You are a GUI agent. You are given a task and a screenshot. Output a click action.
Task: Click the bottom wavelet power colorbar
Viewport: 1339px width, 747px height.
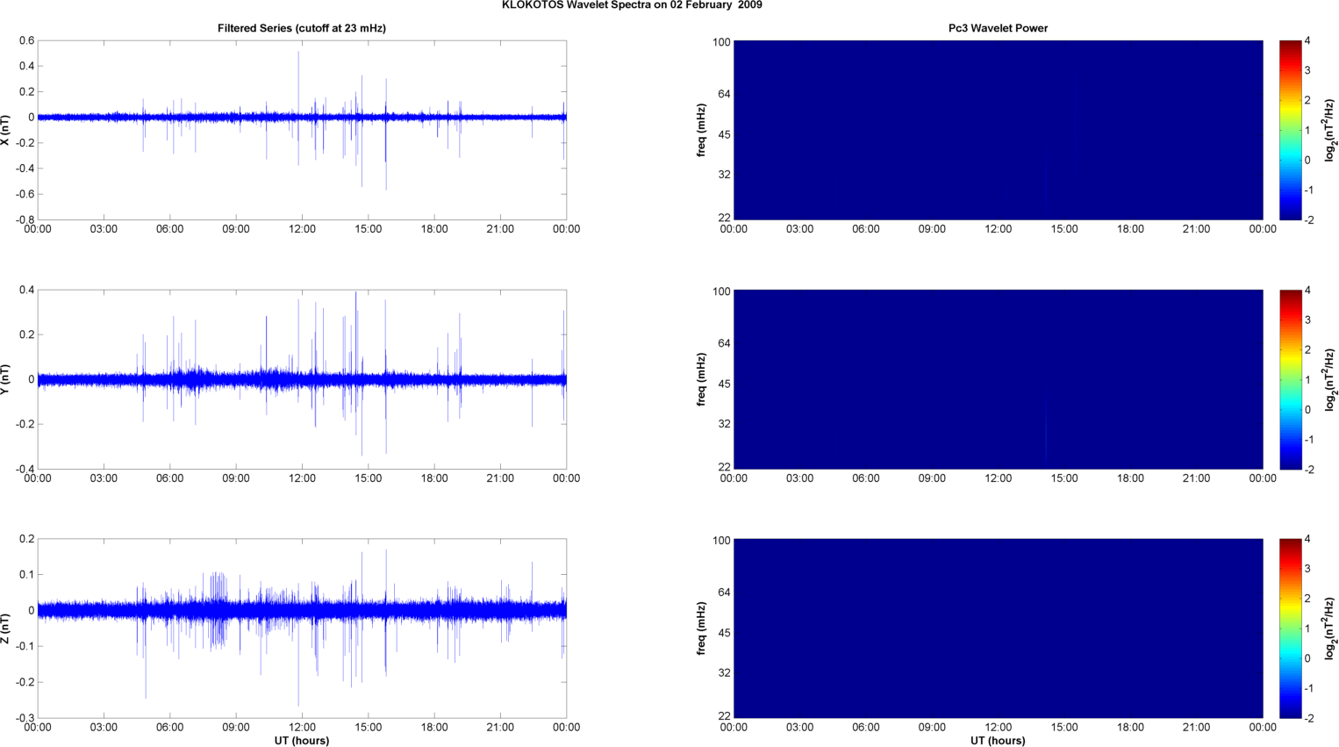[1289, 628]
